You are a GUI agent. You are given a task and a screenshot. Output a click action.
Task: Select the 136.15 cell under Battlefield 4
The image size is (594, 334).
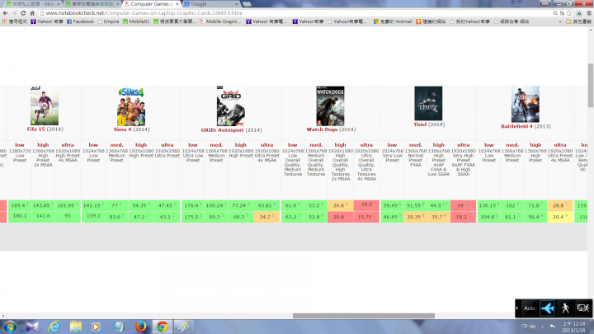coord(488,205)
